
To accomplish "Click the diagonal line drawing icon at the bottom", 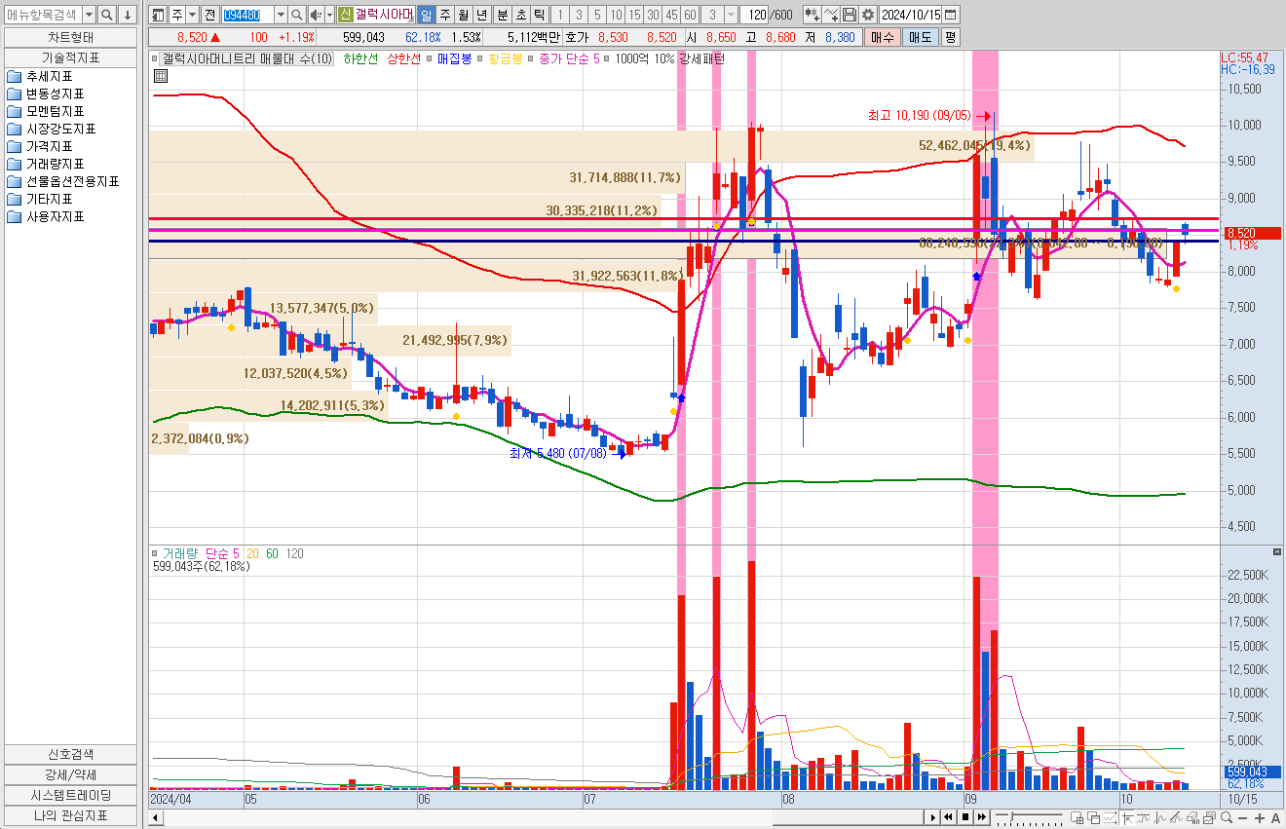I will (1177, 818).
